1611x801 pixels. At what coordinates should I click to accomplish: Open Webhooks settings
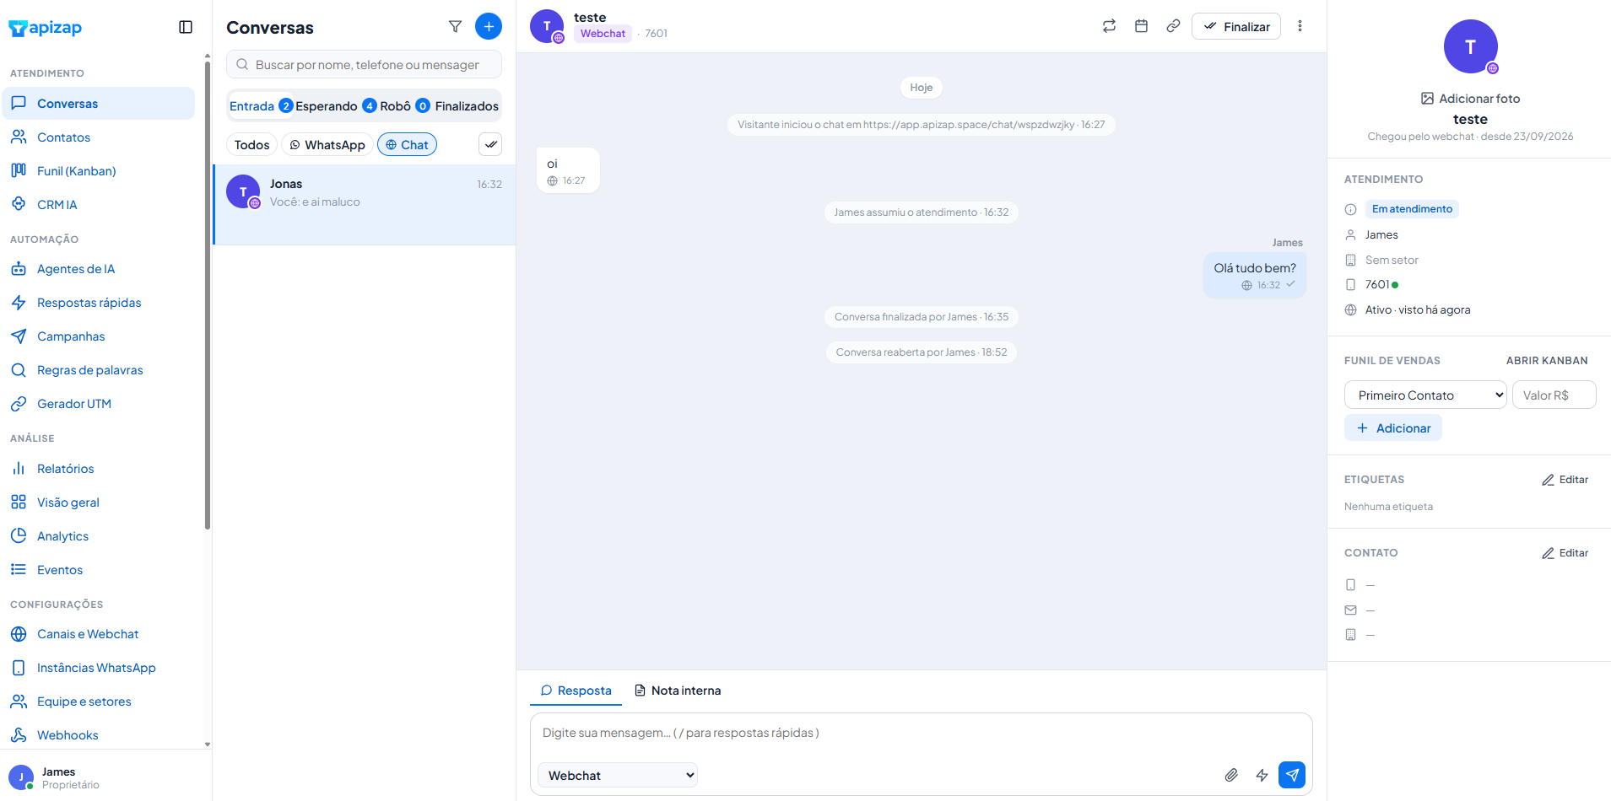(98, 735)
